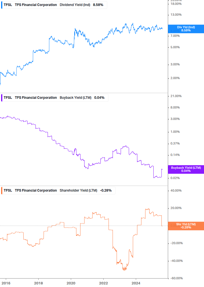Click the 0.02% tick on buyback axis

click(175, 178)
